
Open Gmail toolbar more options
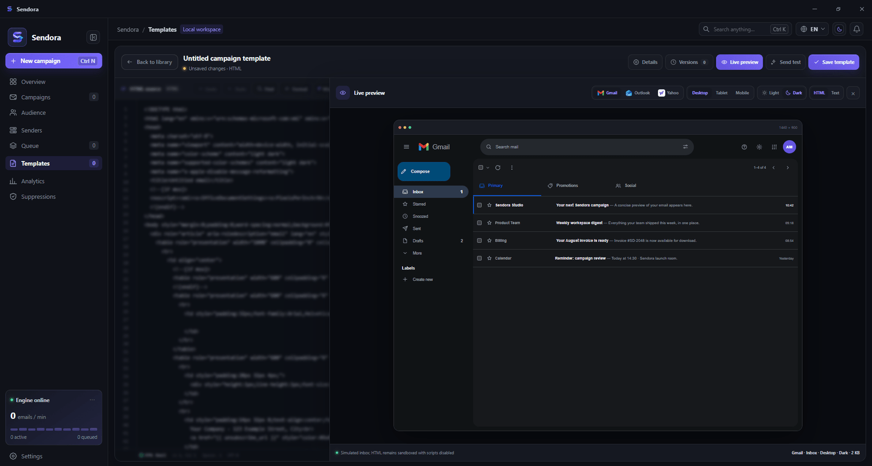[512, 168]
